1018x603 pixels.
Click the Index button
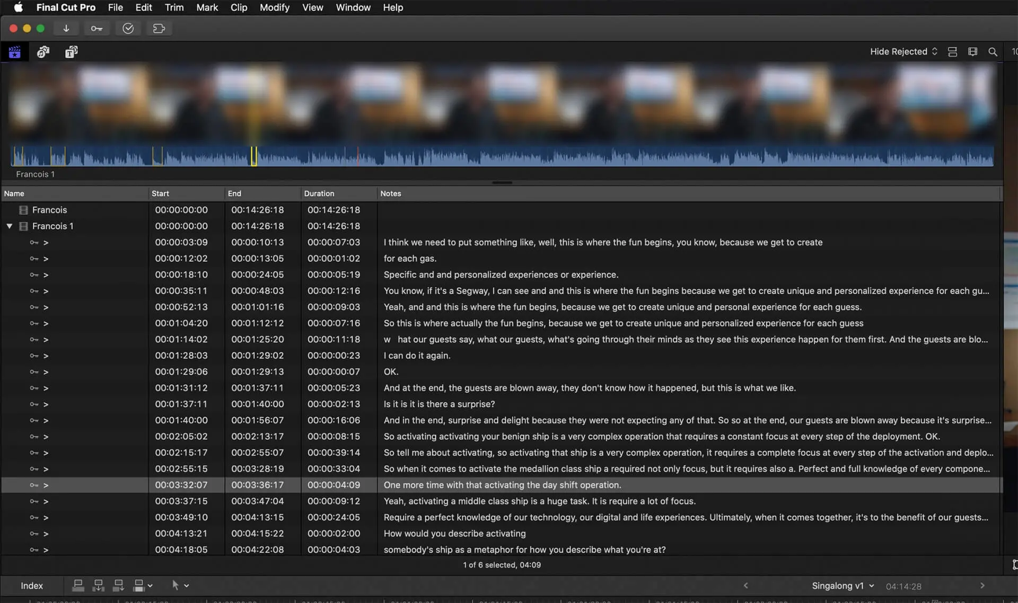(32, 586)
